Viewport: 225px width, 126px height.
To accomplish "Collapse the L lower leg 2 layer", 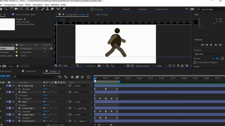I will coord(7,108).
